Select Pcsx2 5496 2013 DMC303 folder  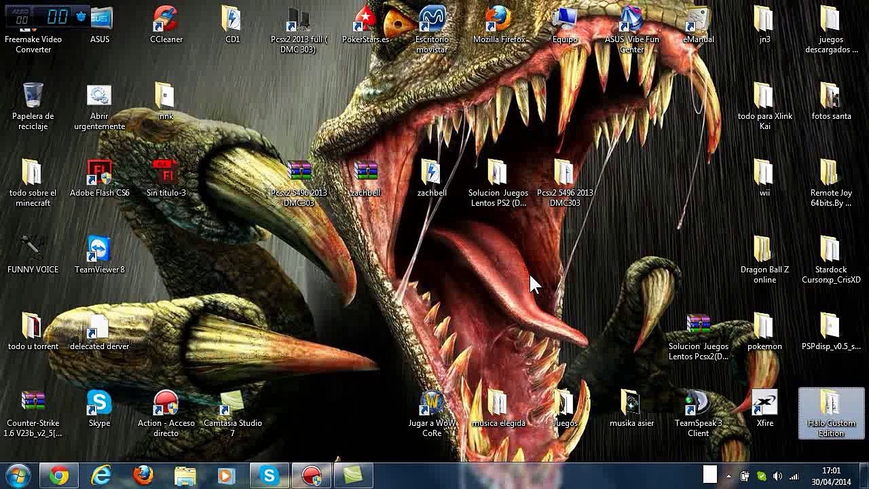[x=565, y=183]
